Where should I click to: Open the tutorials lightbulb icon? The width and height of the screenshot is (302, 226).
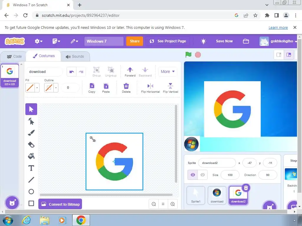tap(203, 41)
